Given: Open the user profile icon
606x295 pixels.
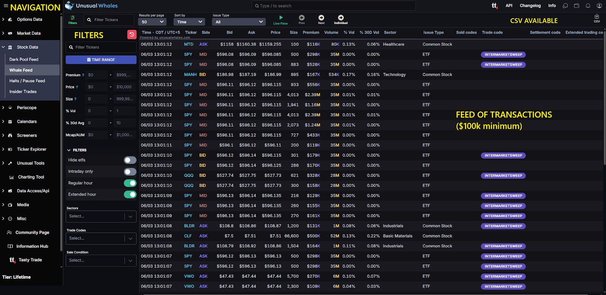Looking at the screenshot, I should (x=599, y=6).
